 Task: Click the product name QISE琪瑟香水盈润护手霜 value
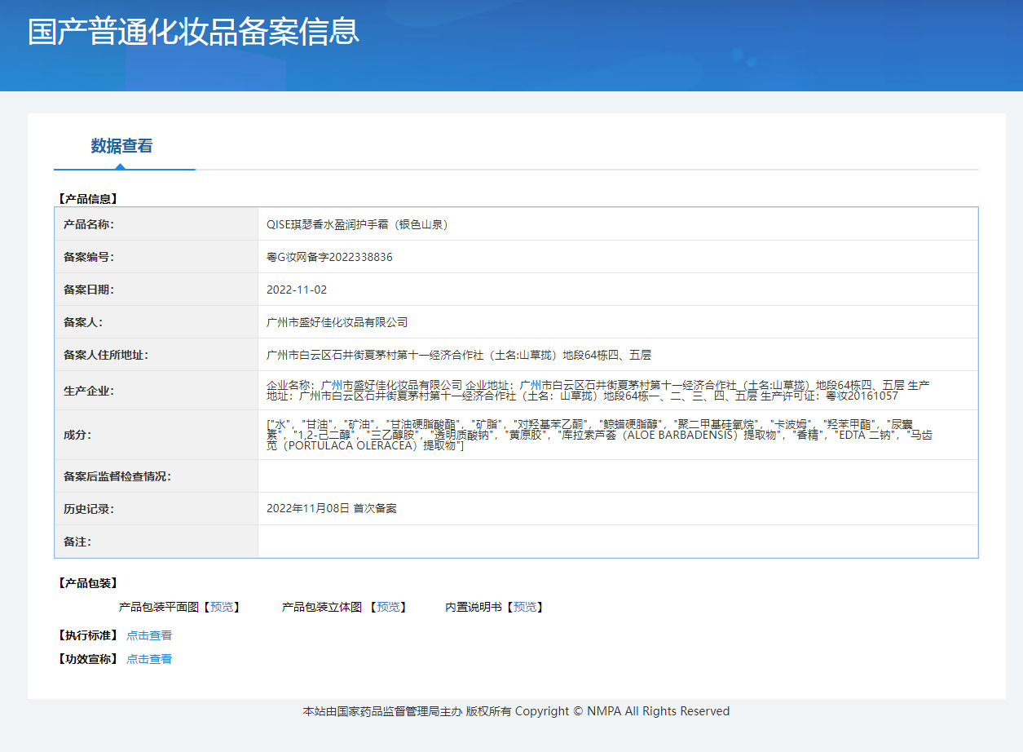pyautogui.click(x=358, y=224)
